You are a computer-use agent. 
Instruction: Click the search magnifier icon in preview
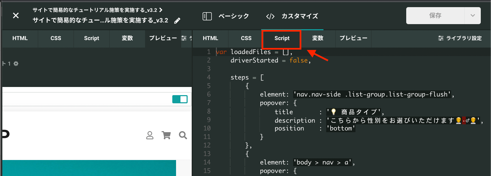point(183,136)
